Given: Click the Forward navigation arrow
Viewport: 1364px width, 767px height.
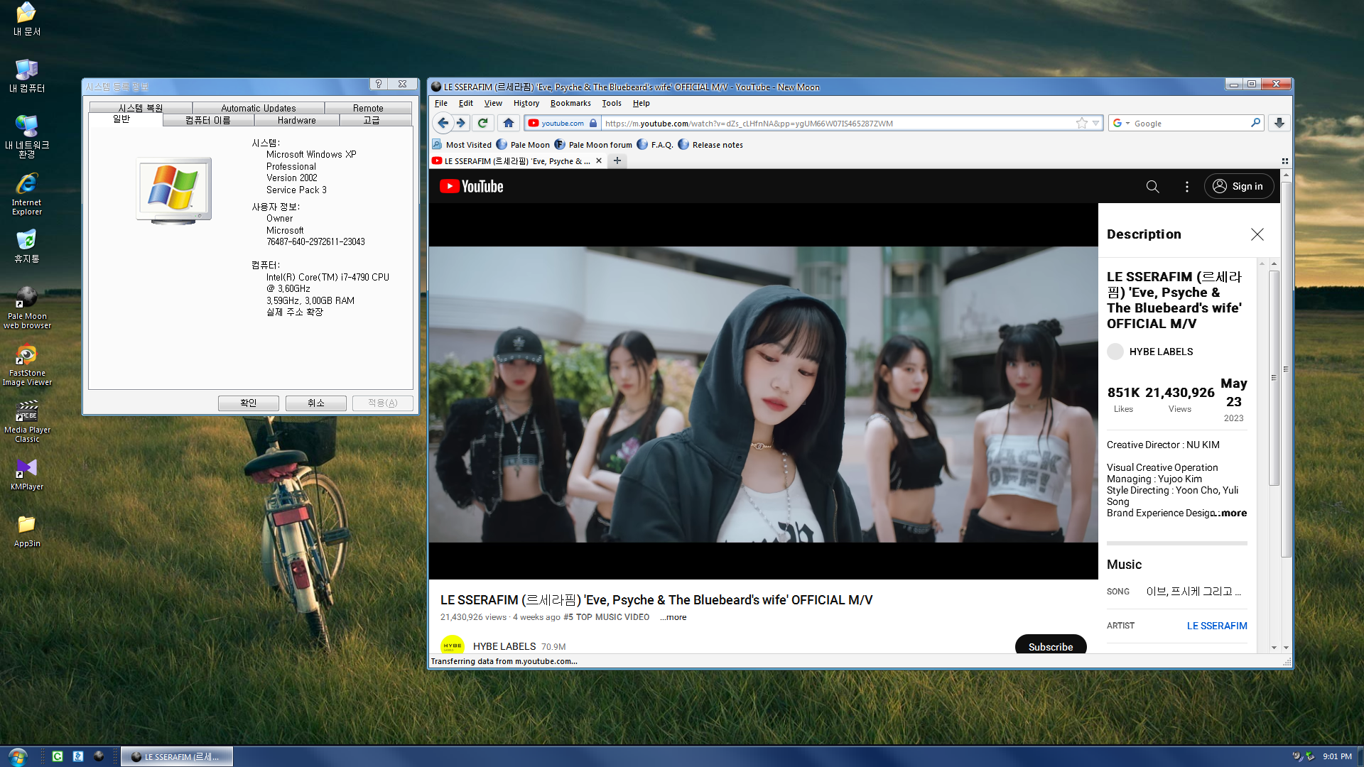Looking at the screenshot, I should tap(461, 123).
